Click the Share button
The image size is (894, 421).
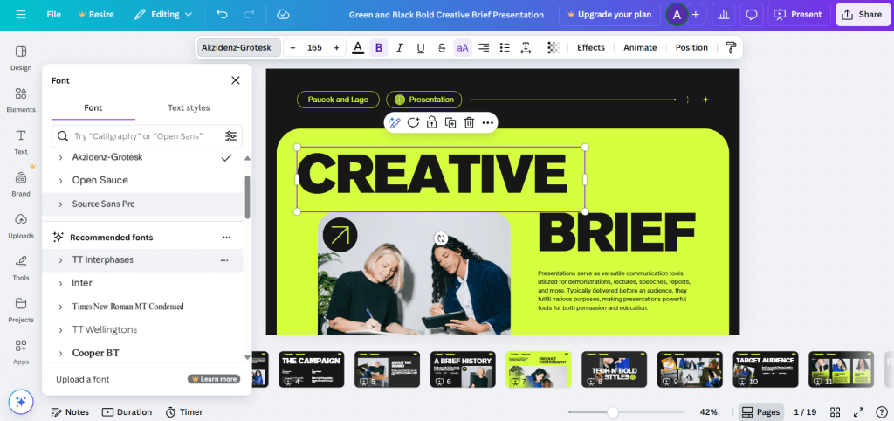(x=863, y=15)
